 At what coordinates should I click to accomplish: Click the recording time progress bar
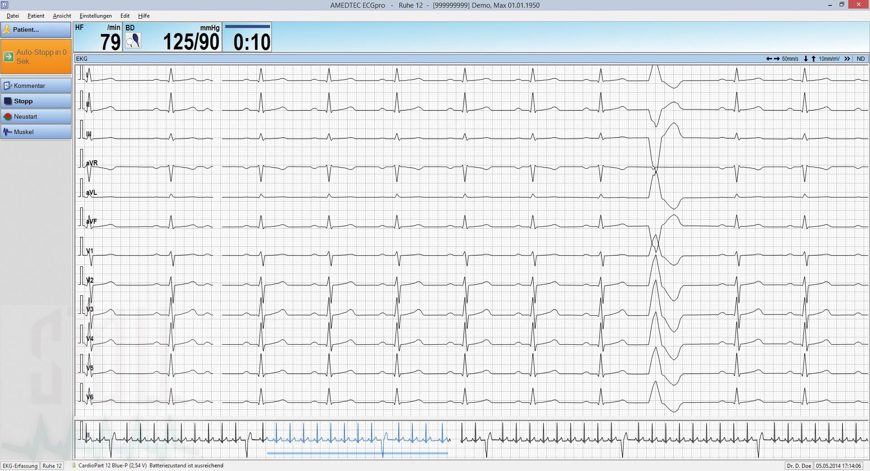pyautogui.click(x=247, y=27)
